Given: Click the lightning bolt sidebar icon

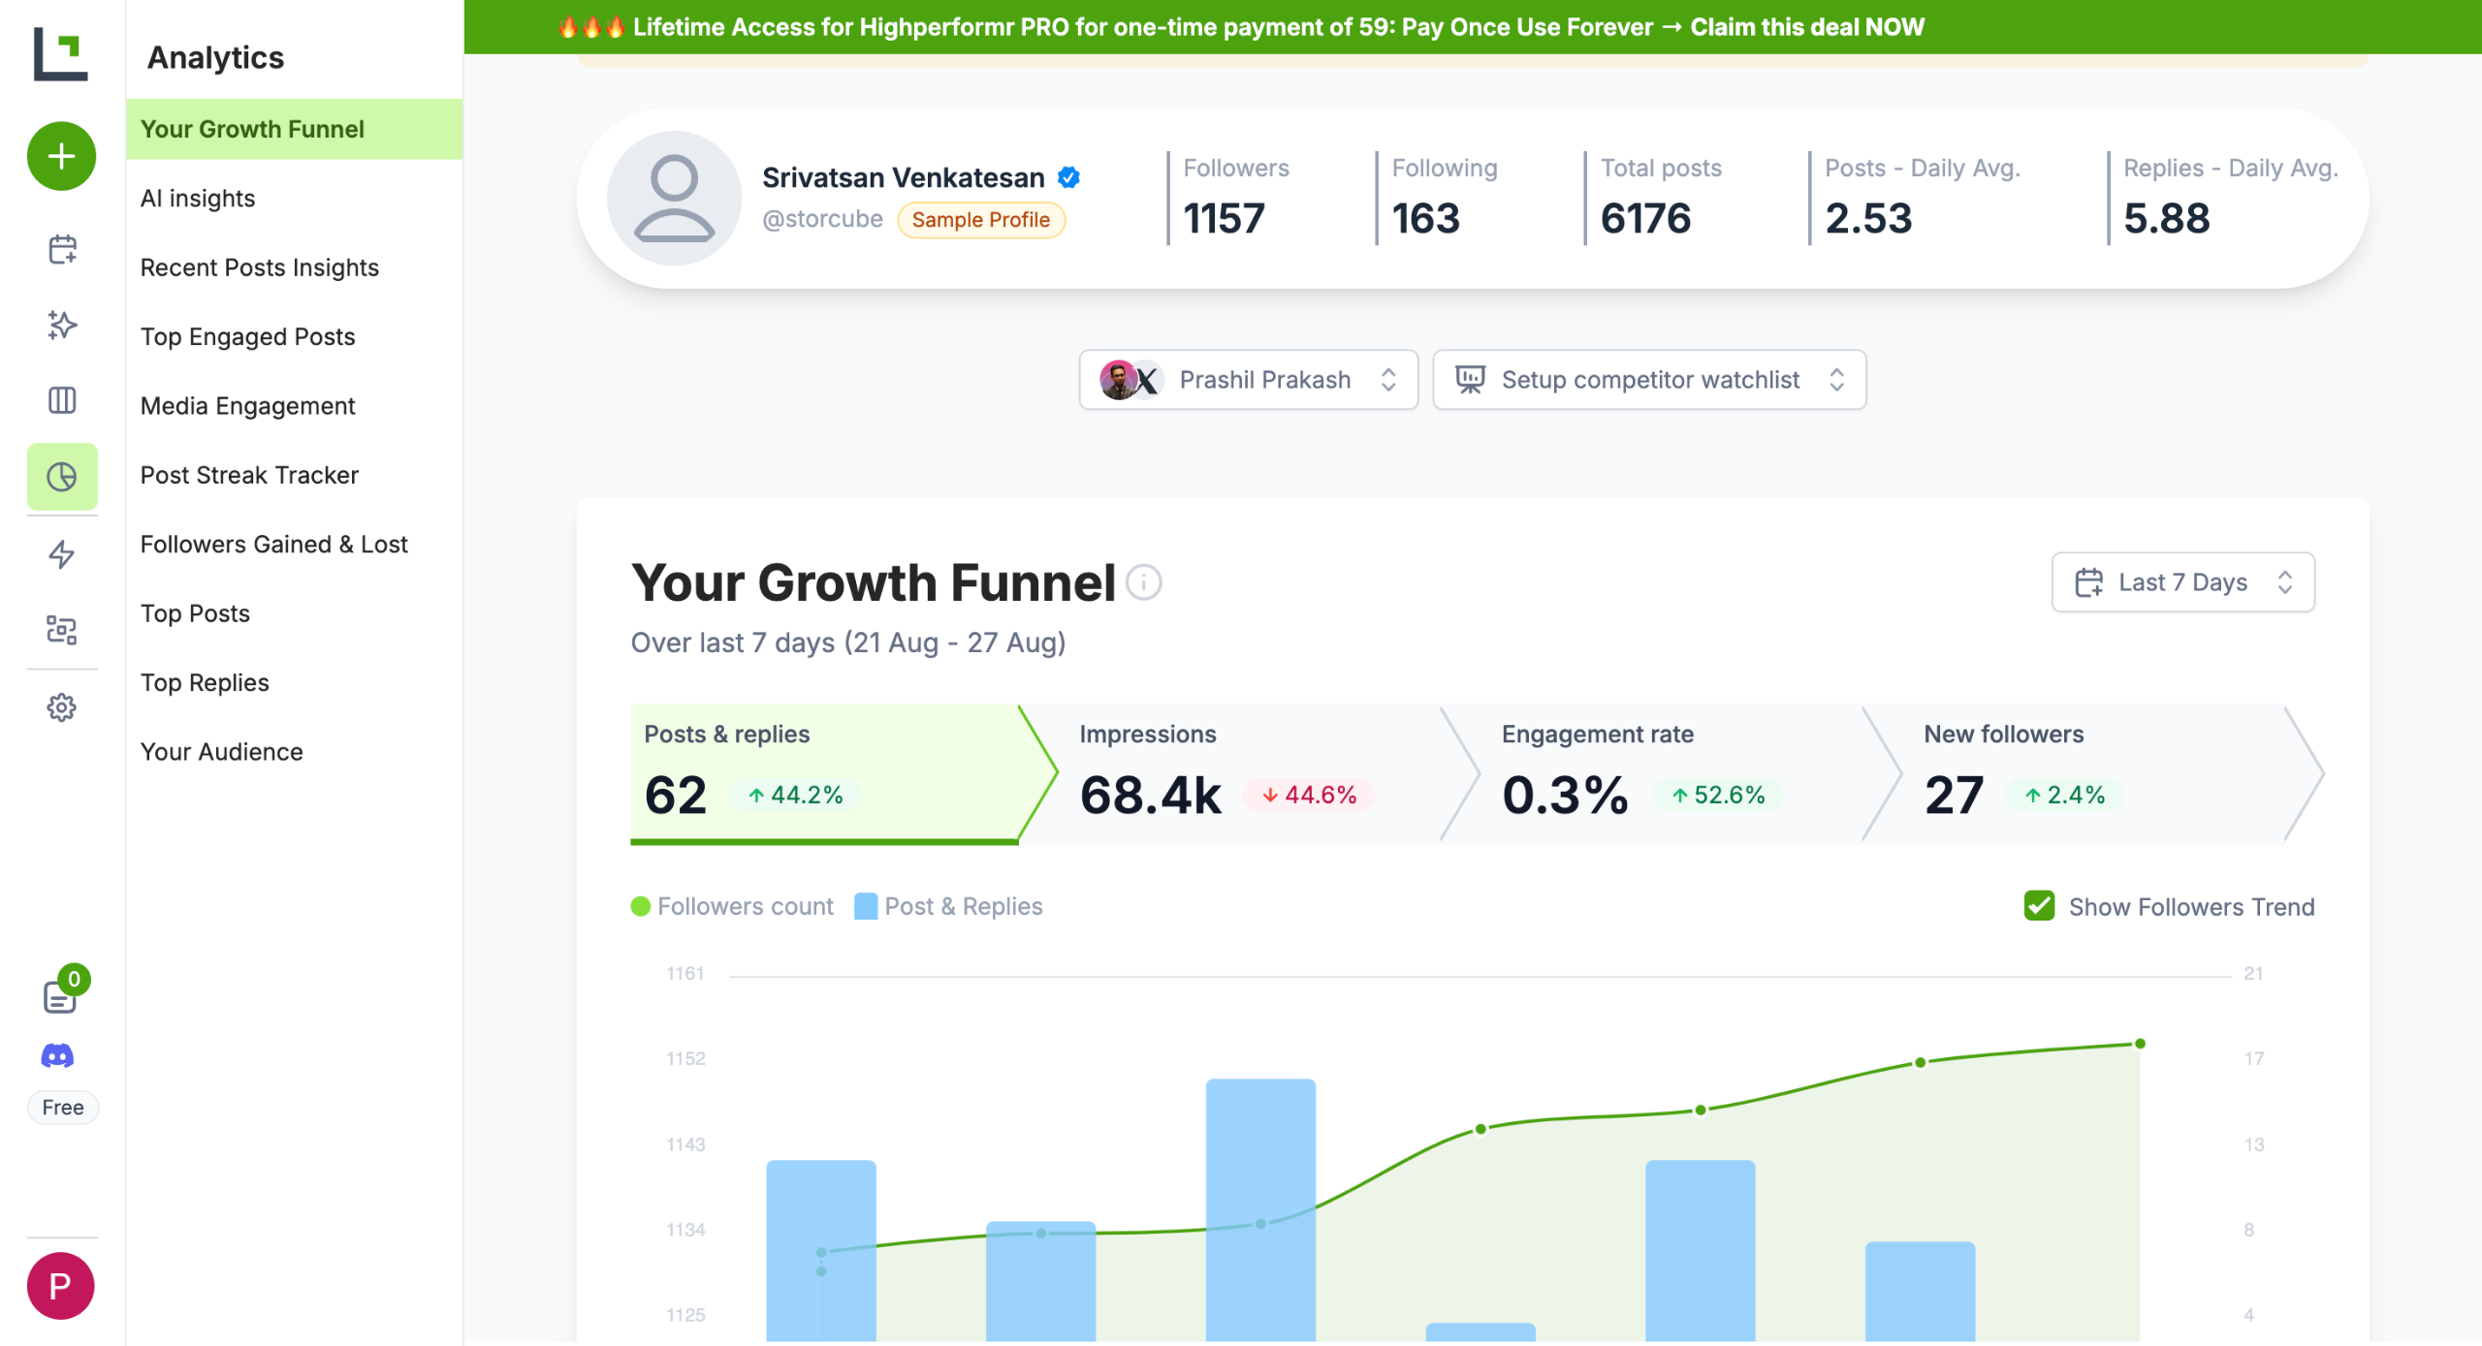Looking at the screenshot, I should 62,554.
